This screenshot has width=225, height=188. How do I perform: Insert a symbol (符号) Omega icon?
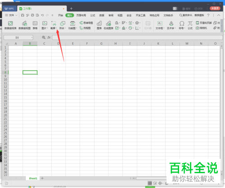[x=182, y=23]
